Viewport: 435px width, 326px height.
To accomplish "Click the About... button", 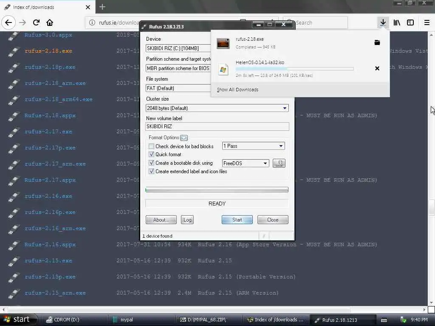I will pos(161,220).
